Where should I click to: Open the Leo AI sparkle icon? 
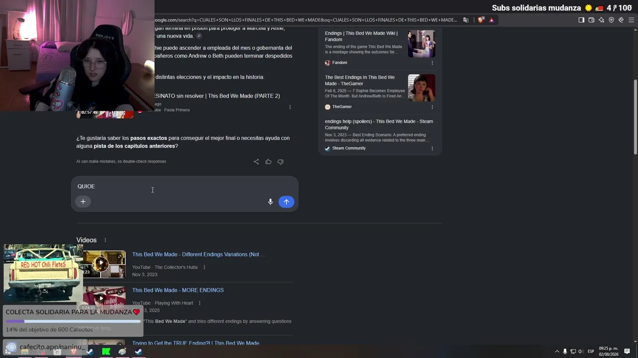pos(601,20)
